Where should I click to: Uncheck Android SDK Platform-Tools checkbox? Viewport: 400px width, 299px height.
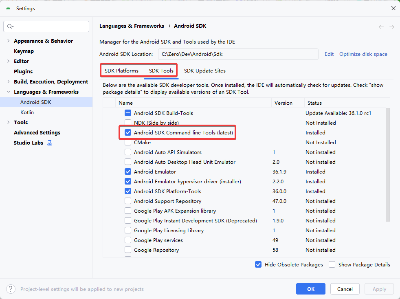coord(128,191)
